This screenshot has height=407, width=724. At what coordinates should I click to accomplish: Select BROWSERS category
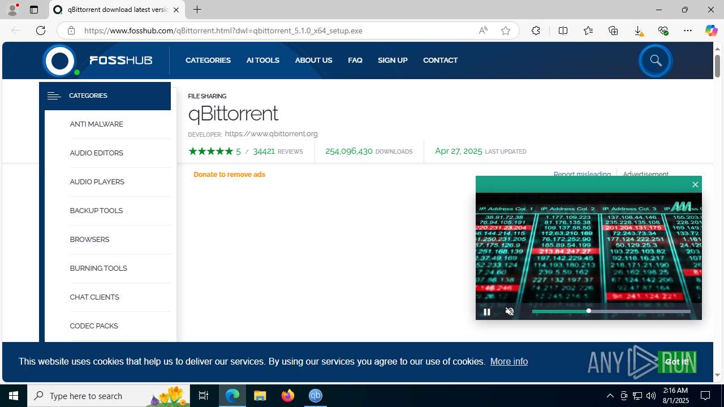pyautogui.click(x=89, y=240)
